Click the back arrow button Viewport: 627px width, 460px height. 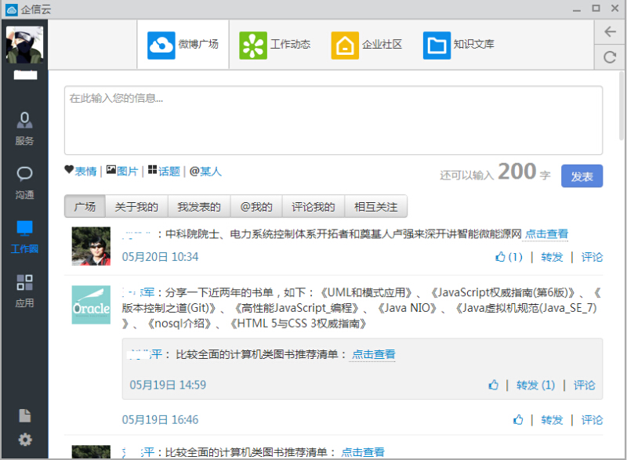point(610,31)
